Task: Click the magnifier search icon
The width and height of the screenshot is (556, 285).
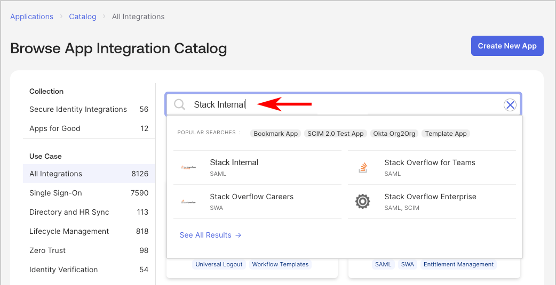Action: coord(180,104)
